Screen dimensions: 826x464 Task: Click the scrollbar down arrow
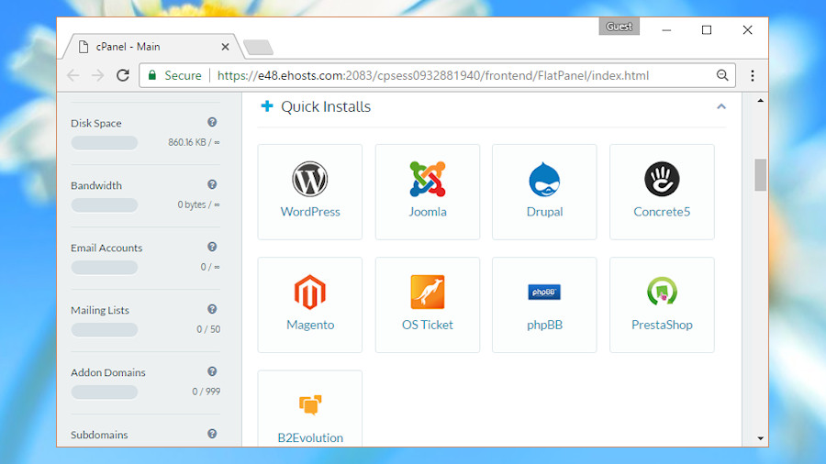pyautogui.click(x=760, y=438)
